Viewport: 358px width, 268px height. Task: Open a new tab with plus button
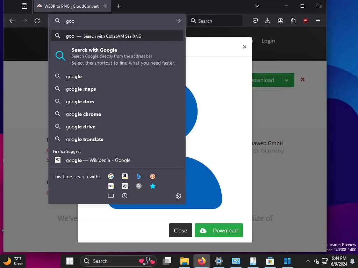119,6
